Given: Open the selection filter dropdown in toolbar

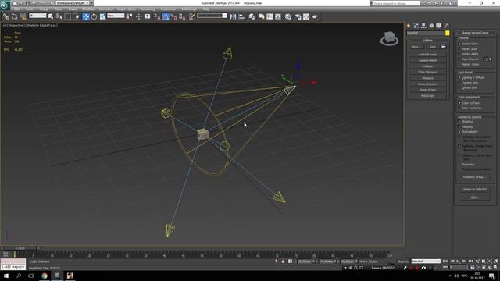Looking at the screenshot, I should coord(37,16).
